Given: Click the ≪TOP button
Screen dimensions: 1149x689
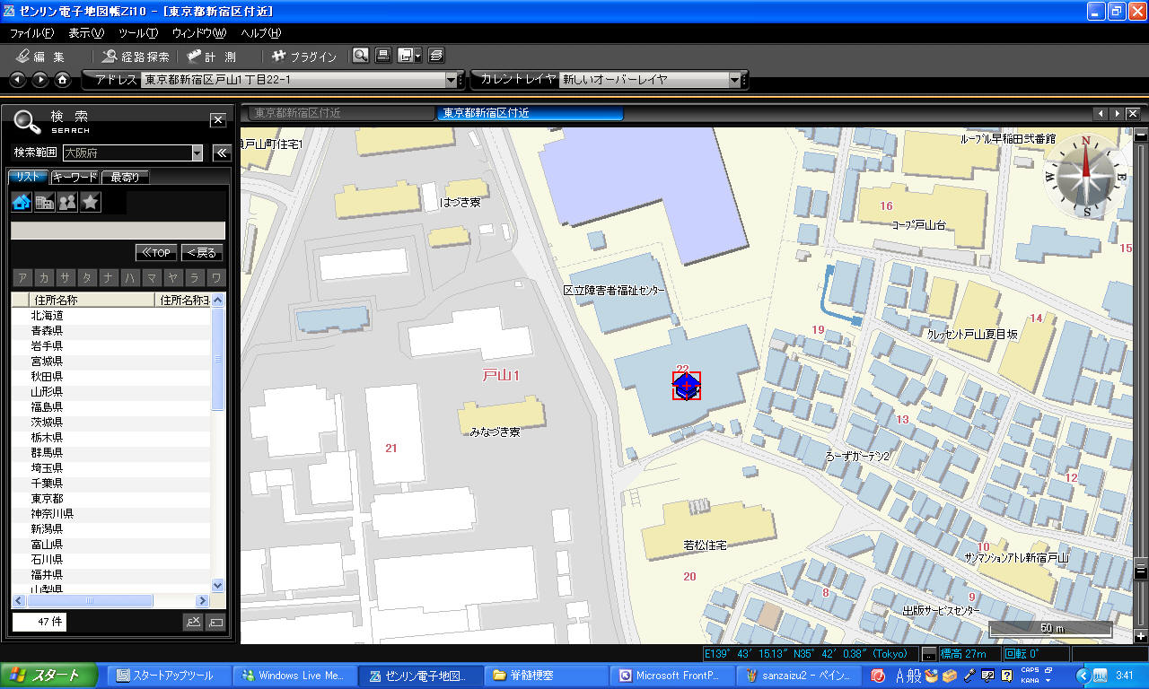Looking at the screenshot, I should coord(156,253).
